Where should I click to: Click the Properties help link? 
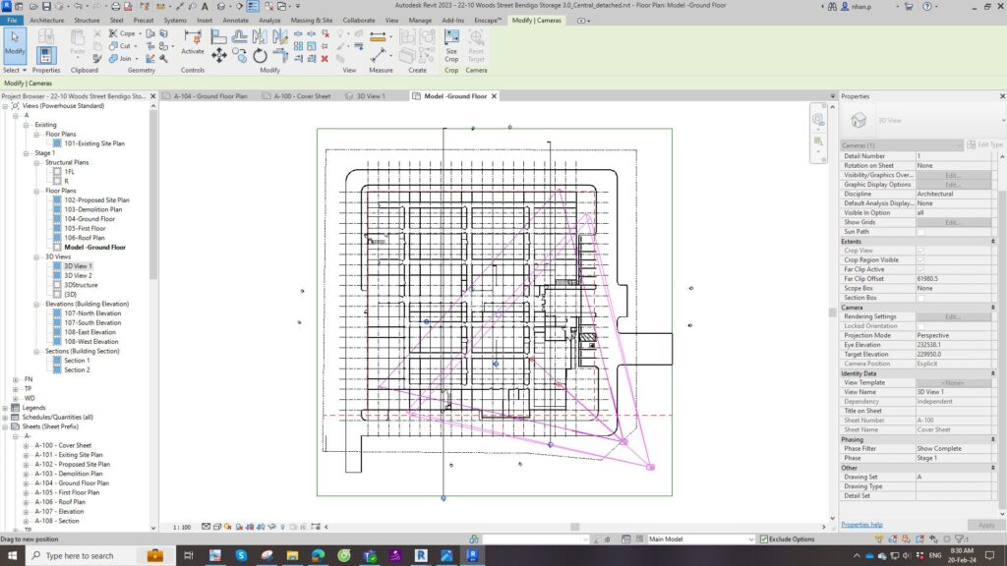861,525
